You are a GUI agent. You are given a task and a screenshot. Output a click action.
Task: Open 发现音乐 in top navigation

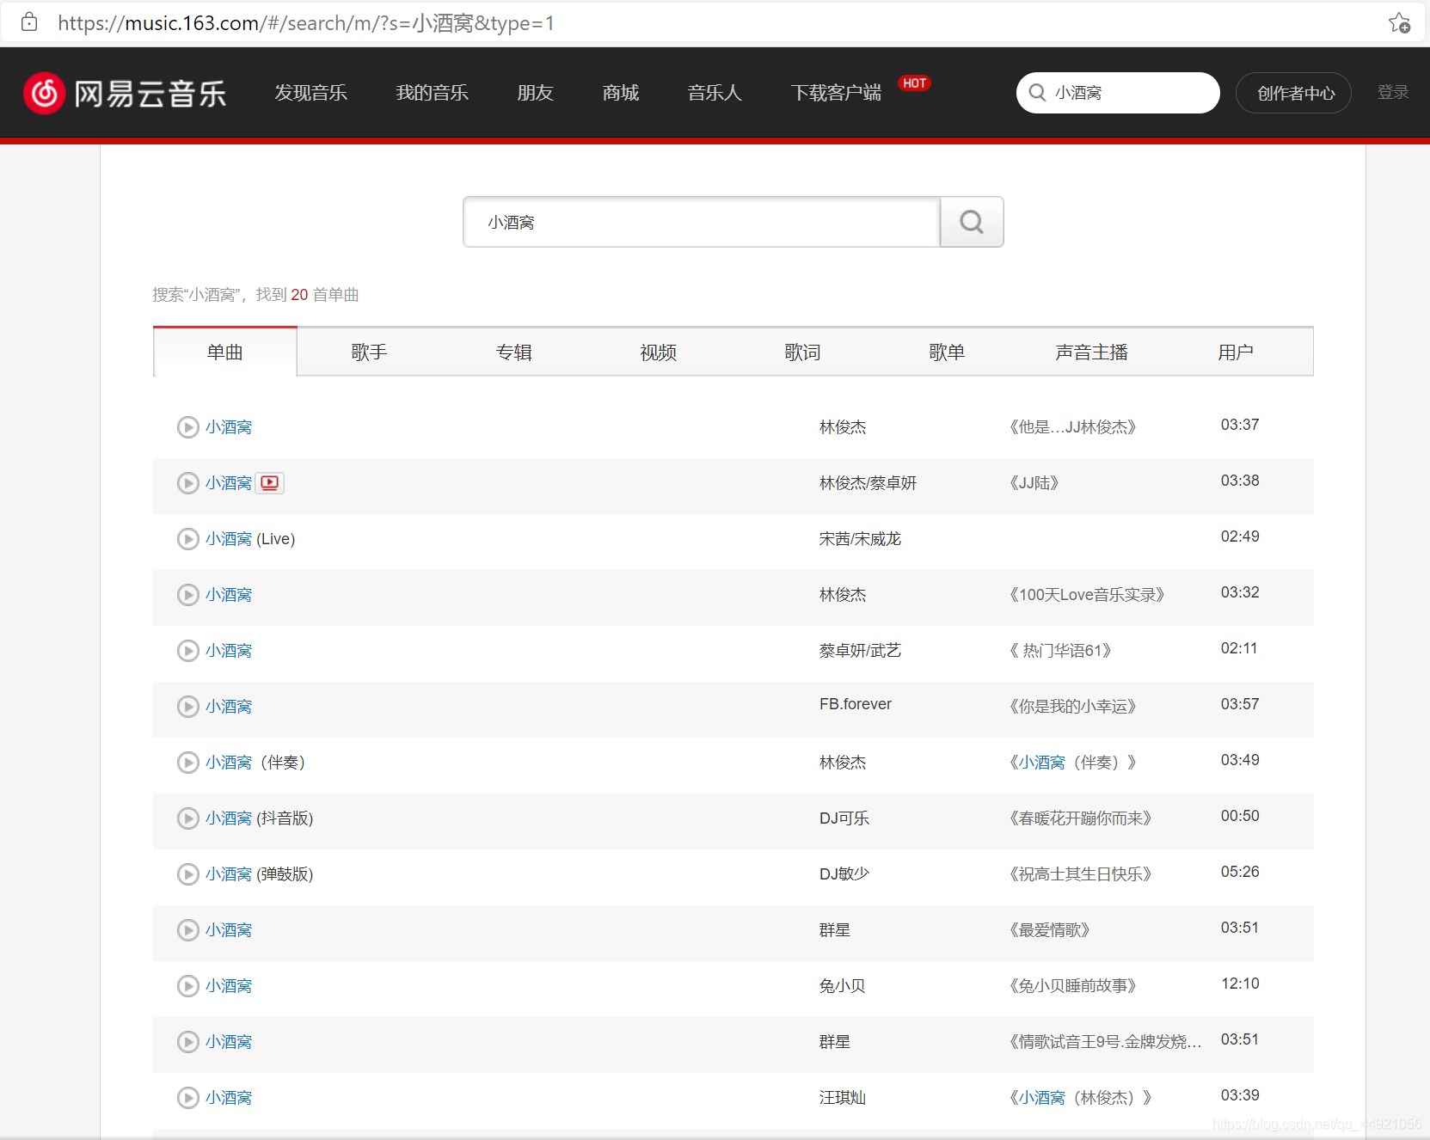(310, 93)
